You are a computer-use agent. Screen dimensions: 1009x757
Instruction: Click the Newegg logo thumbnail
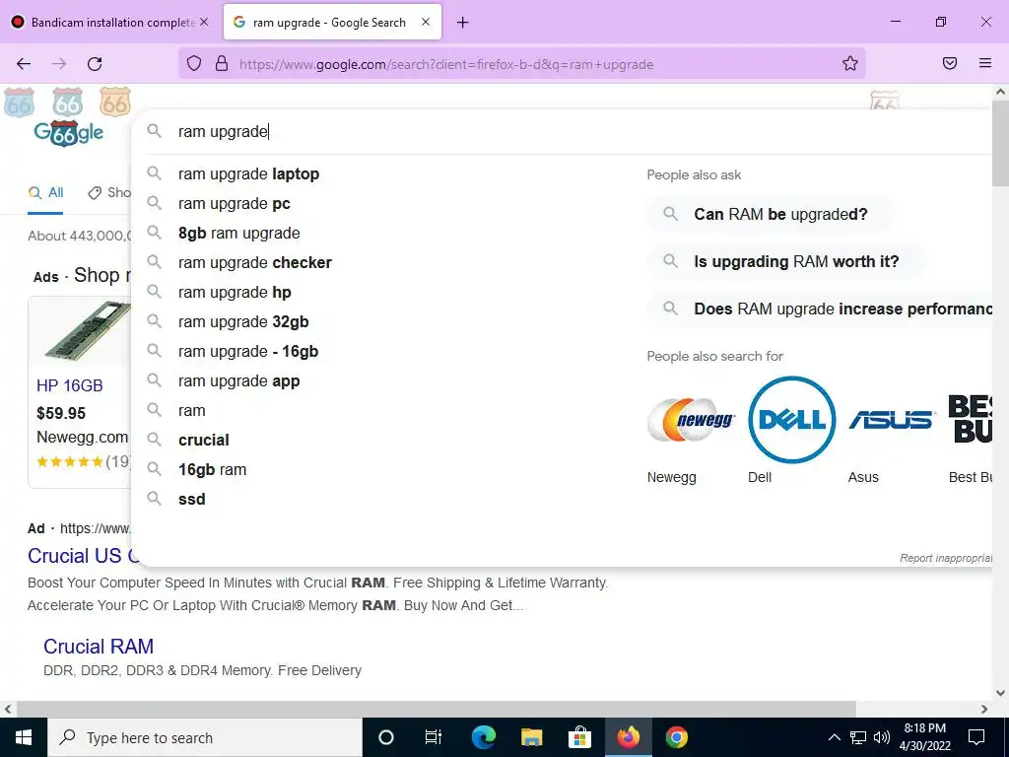[x=691, y=420]
